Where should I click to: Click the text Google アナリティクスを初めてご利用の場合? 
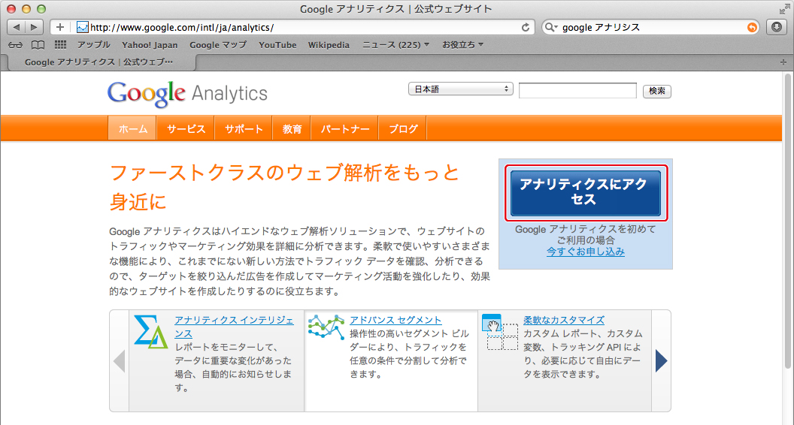[586, 235]
